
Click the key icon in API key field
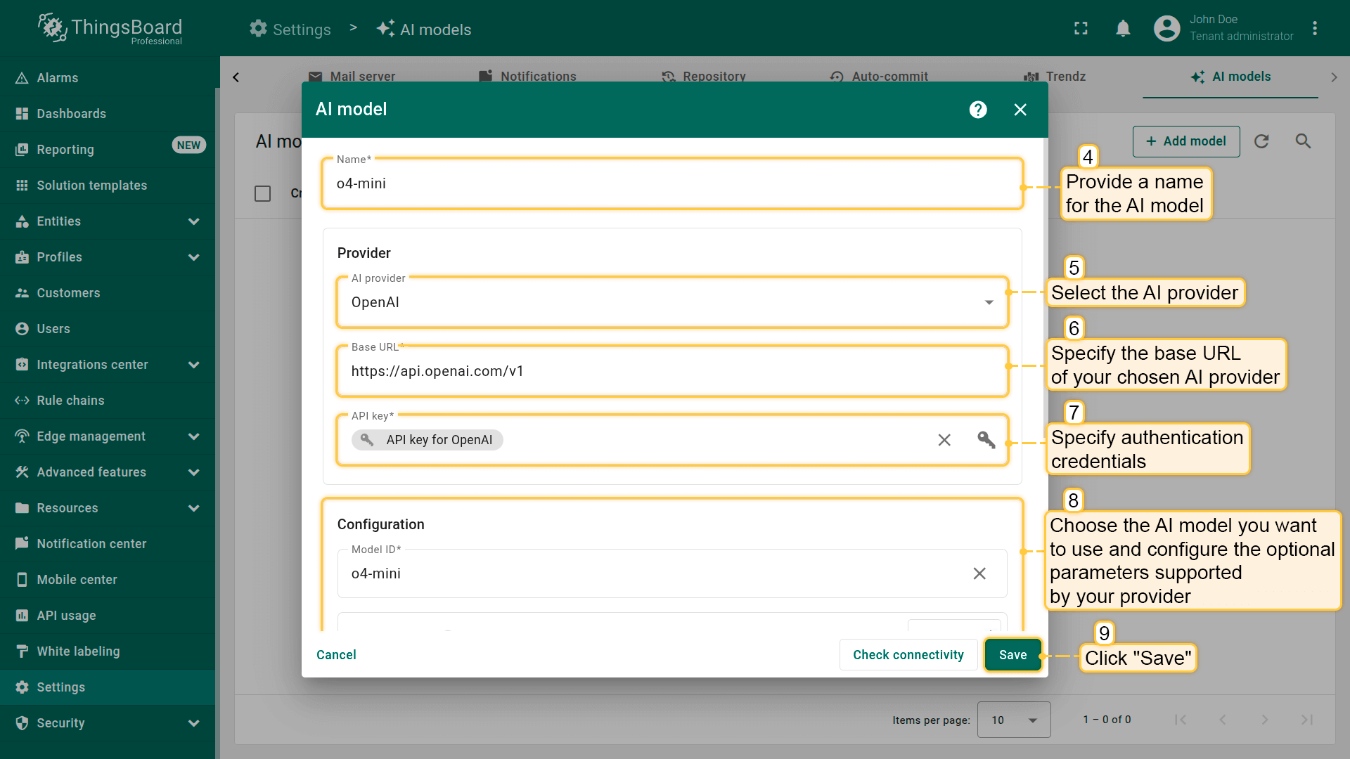(986, 440)
